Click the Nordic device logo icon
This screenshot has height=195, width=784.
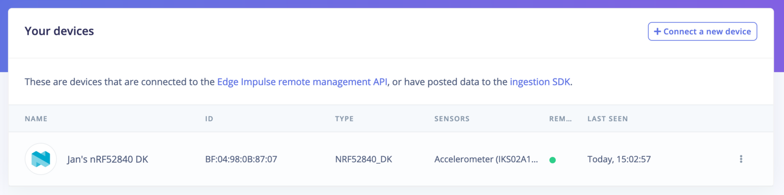click(41, 159)
